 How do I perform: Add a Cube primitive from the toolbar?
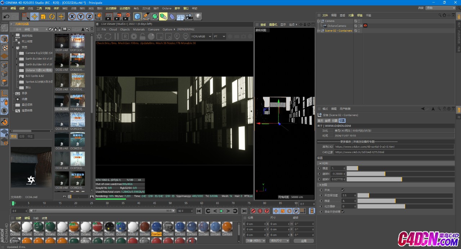pos(137,17)
